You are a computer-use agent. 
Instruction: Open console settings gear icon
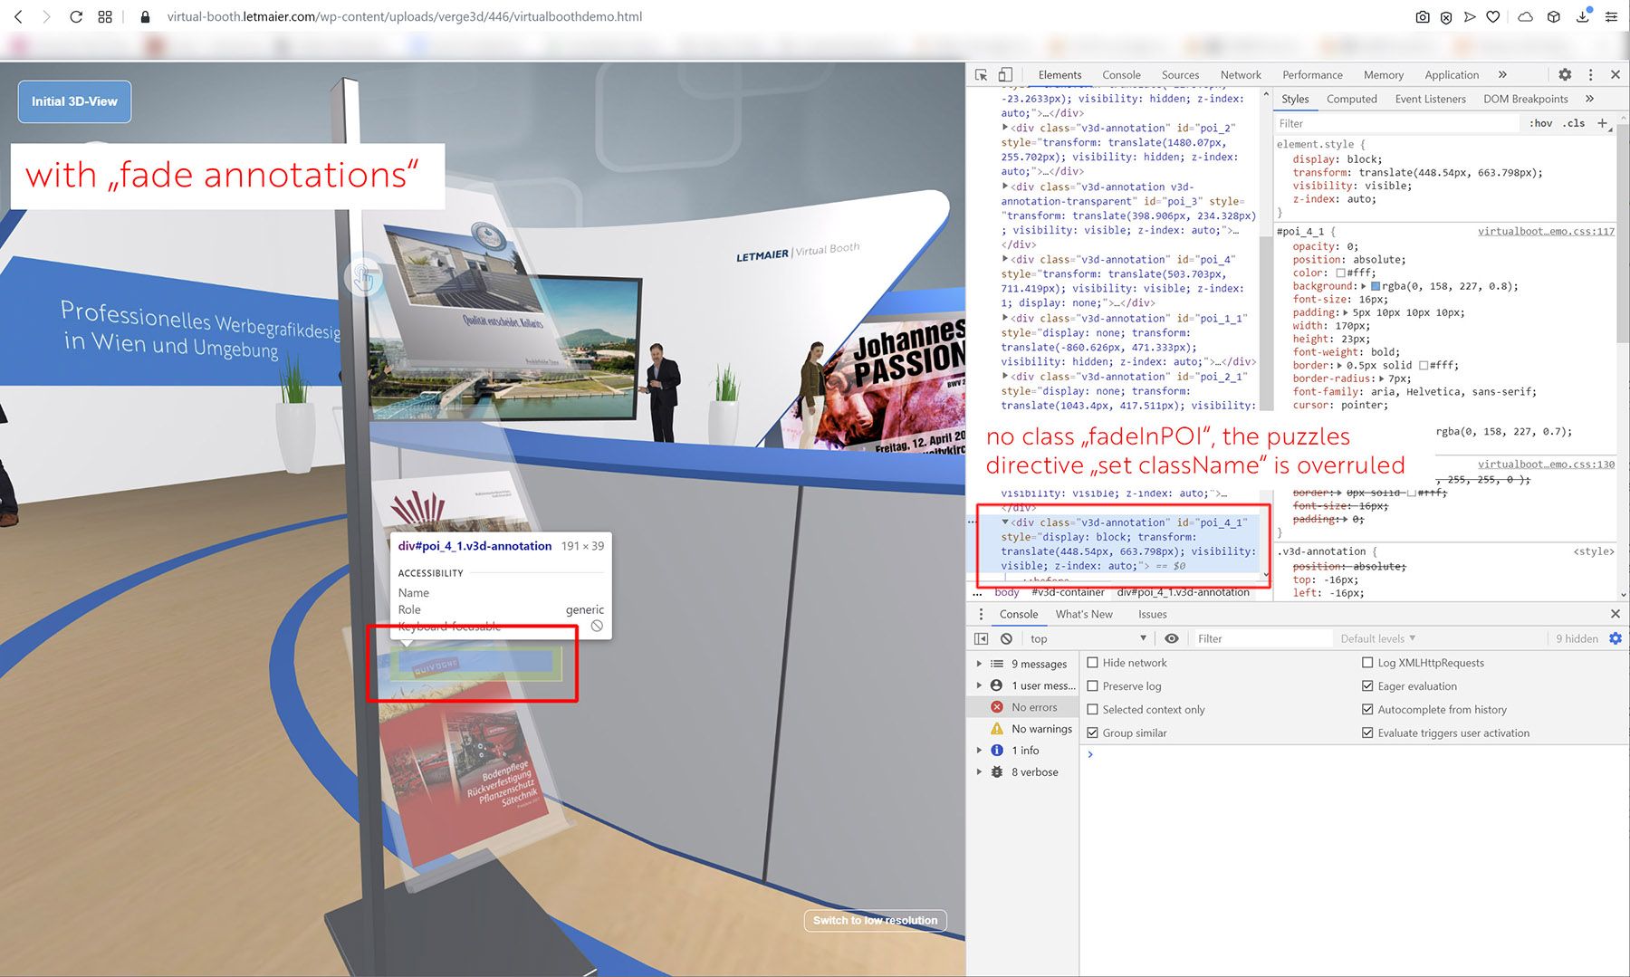point(1616,638)
